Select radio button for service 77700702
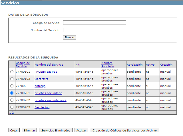Screen dimensions: 183x136 pos(12,100)
